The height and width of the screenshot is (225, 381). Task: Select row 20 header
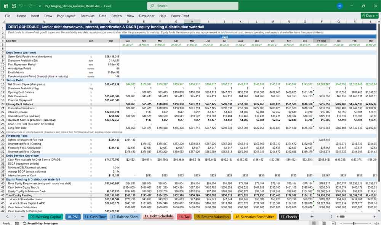point(3,104)
